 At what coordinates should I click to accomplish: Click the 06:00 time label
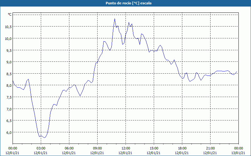pyautogui.click(x=69, y=149)
